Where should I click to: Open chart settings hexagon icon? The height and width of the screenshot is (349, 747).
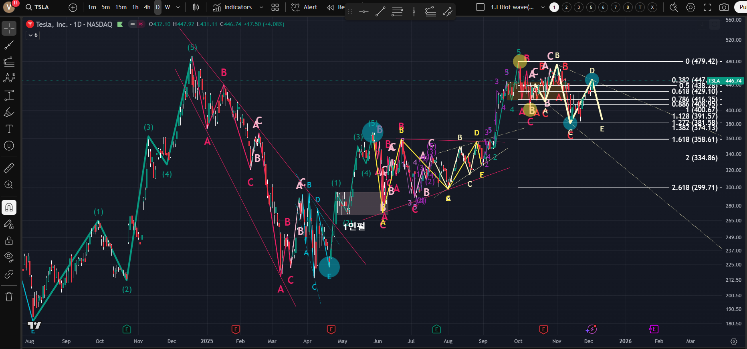[x=690, y=7]
